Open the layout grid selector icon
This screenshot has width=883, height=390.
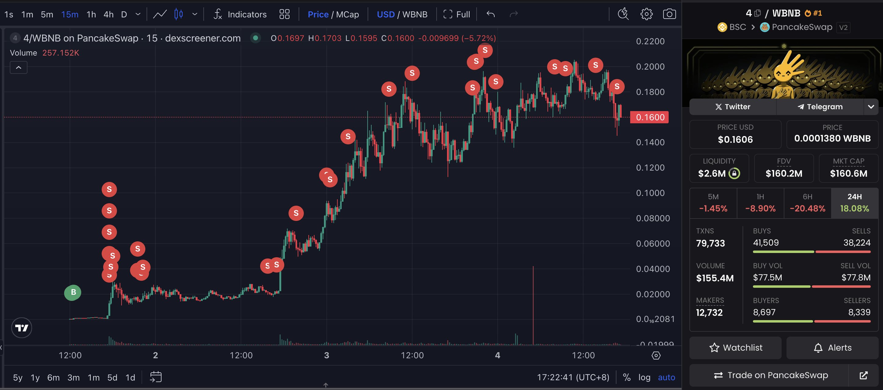tap(284, 14)
